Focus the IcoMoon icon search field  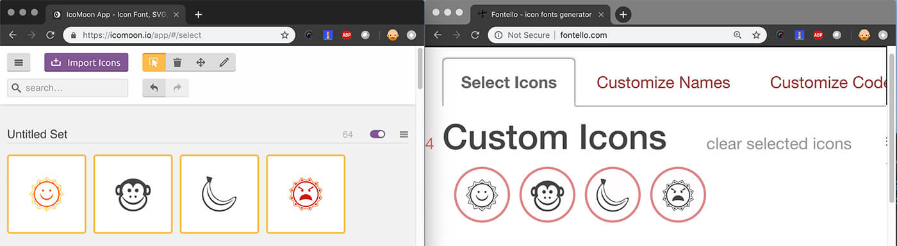tap(67, 88)
